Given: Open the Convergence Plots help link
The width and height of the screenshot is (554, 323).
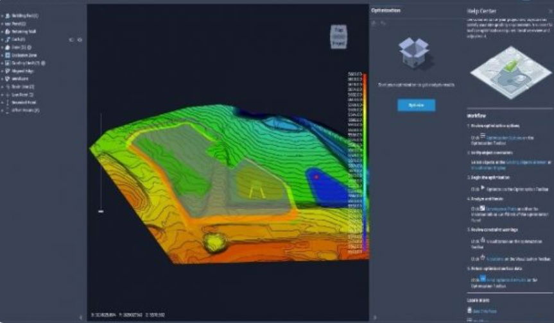Looking at the screenshot, I should coord(501,209).
